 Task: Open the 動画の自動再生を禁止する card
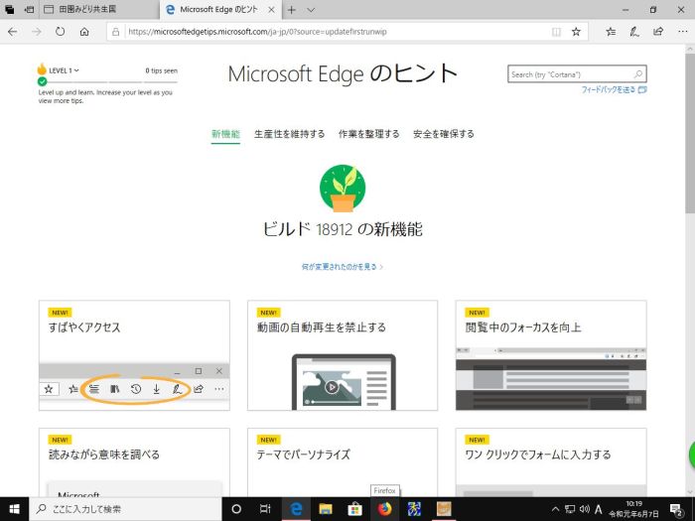coord(342,354)
